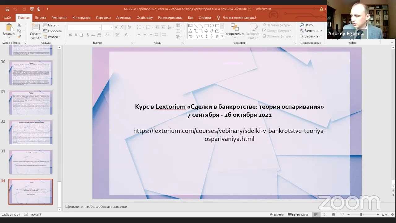Customize the quick access toolbar dropdown
The width and height of the screenshot is (396, 223).
(47, 9)
